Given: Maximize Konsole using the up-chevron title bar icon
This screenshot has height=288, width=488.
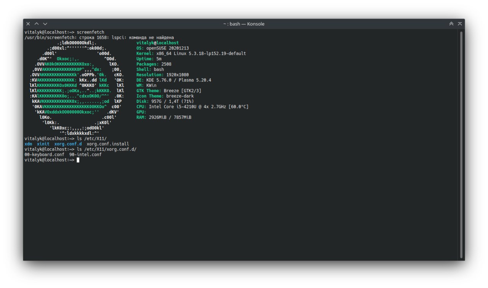Looking at the screenshot, I should [x=37, y=24].
